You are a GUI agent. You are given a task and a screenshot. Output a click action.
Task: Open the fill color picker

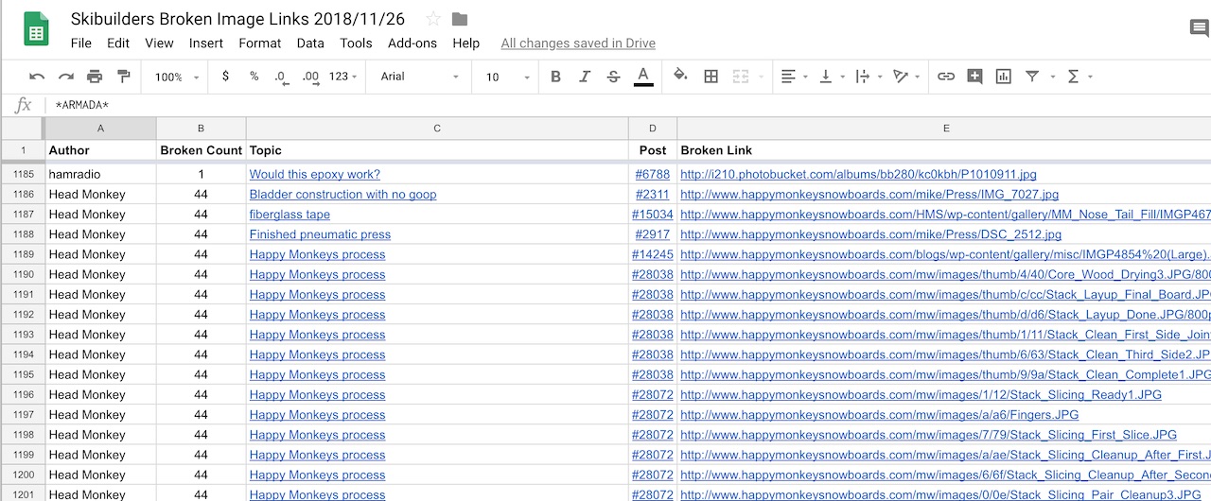680,77
